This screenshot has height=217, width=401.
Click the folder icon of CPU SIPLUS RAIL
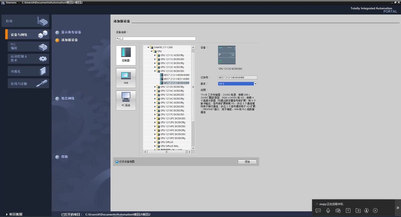(158, 146)
